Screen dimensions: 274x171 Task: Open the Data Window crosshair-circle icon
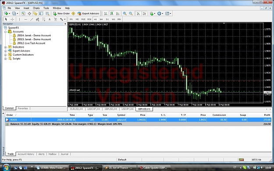(x=29, y=14)
